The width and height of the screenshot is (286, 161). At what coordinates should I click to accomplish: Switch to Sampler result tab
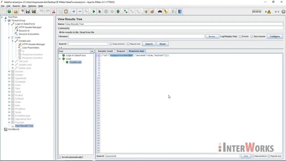tap(105, 51)
